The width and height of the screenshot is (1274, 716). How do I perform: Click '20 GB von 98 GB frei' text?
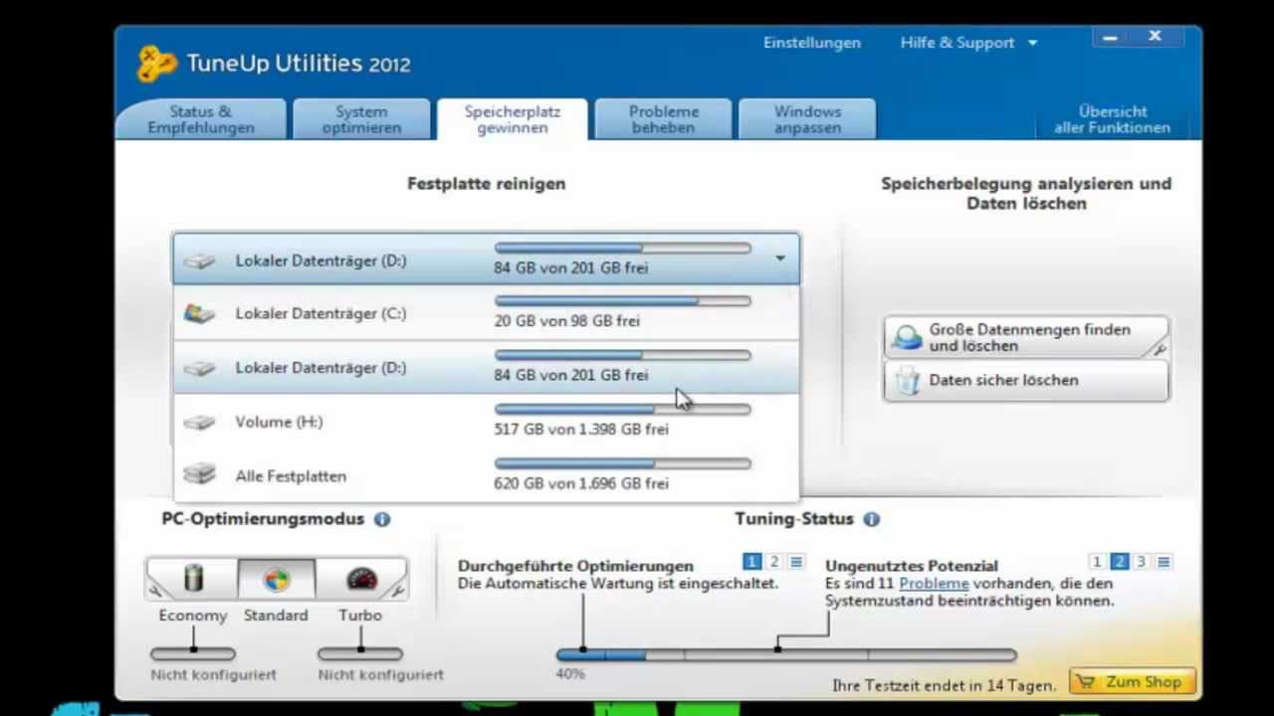(x=566, y=321)
